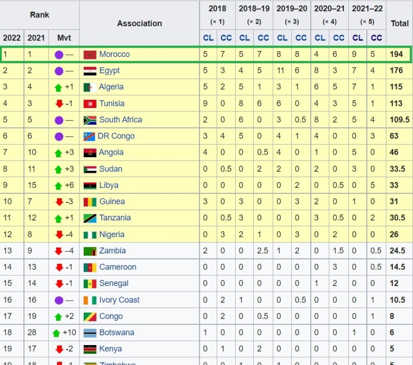Click the CL link under 2018
Image resolution: width=413 pixels, height=365 pixels.
pyautogui.click(x=208, y=37)
